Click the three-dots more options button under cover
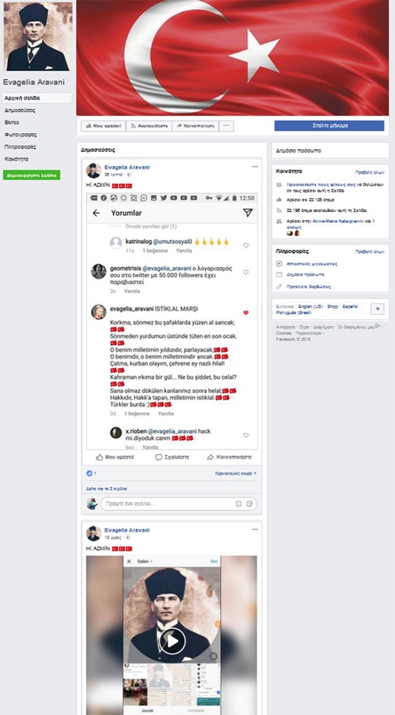The image size is (395, 715). click(227, 126)
